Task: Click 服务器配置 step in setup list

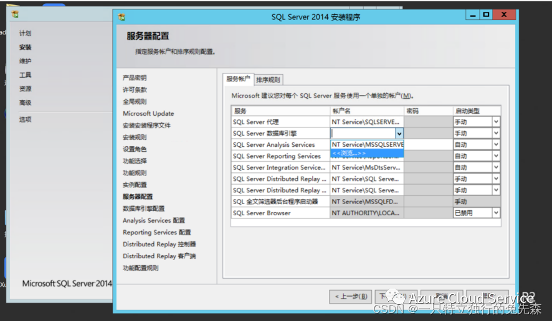Action: click(x=138, y=197)
